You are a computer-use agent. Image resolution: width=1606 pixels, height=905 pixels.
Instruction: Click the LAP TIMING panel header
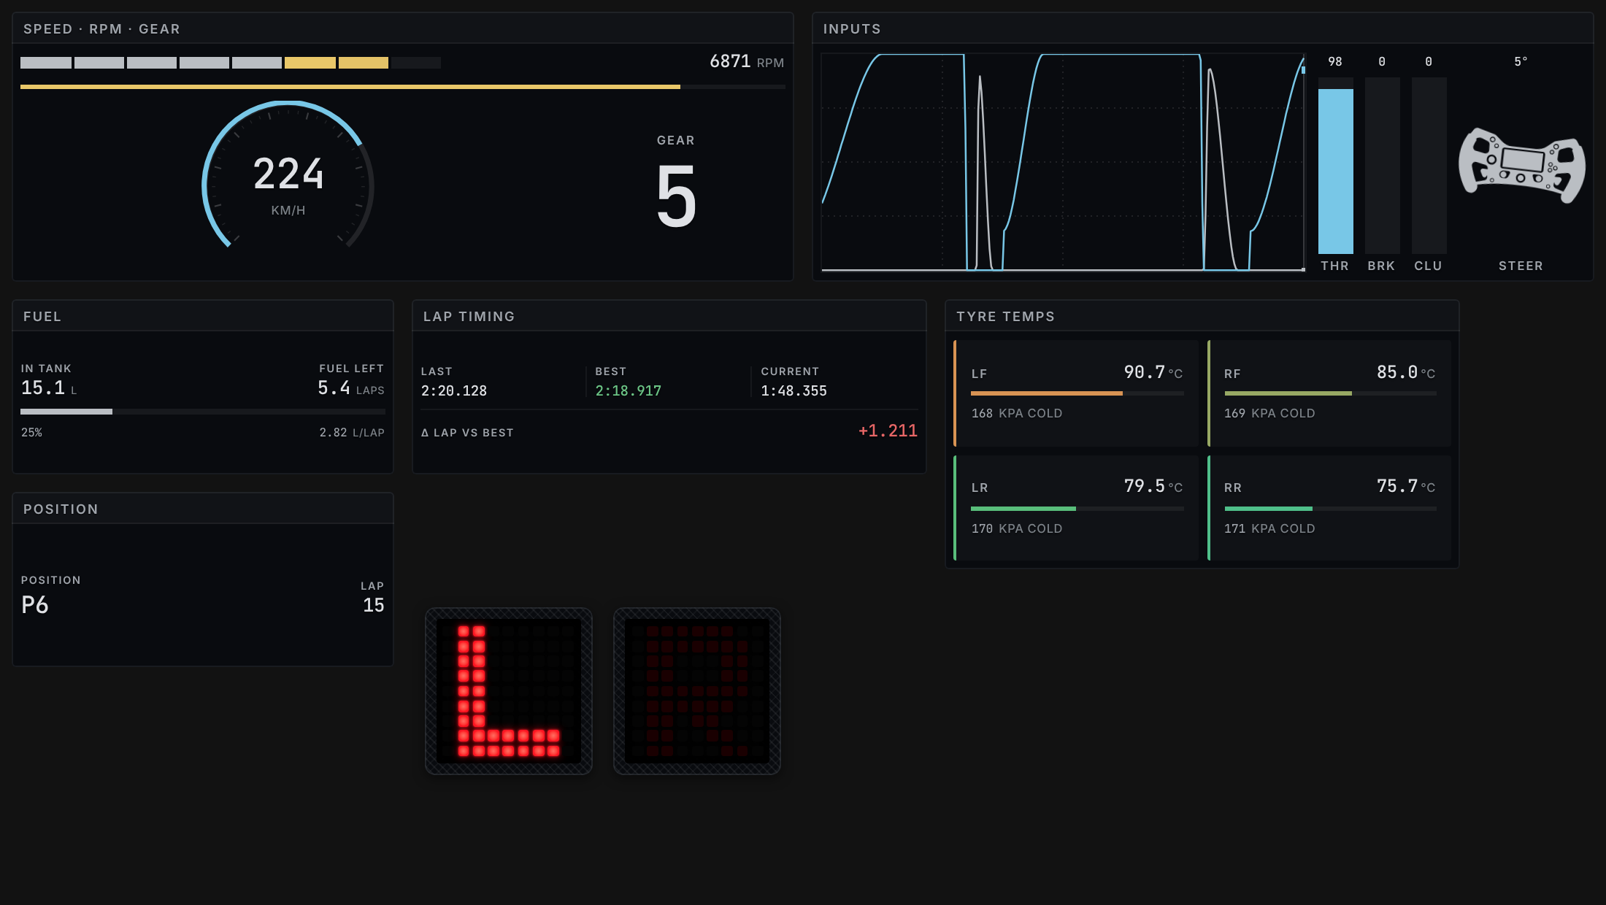pyautogui.click(x=669, y=317)
